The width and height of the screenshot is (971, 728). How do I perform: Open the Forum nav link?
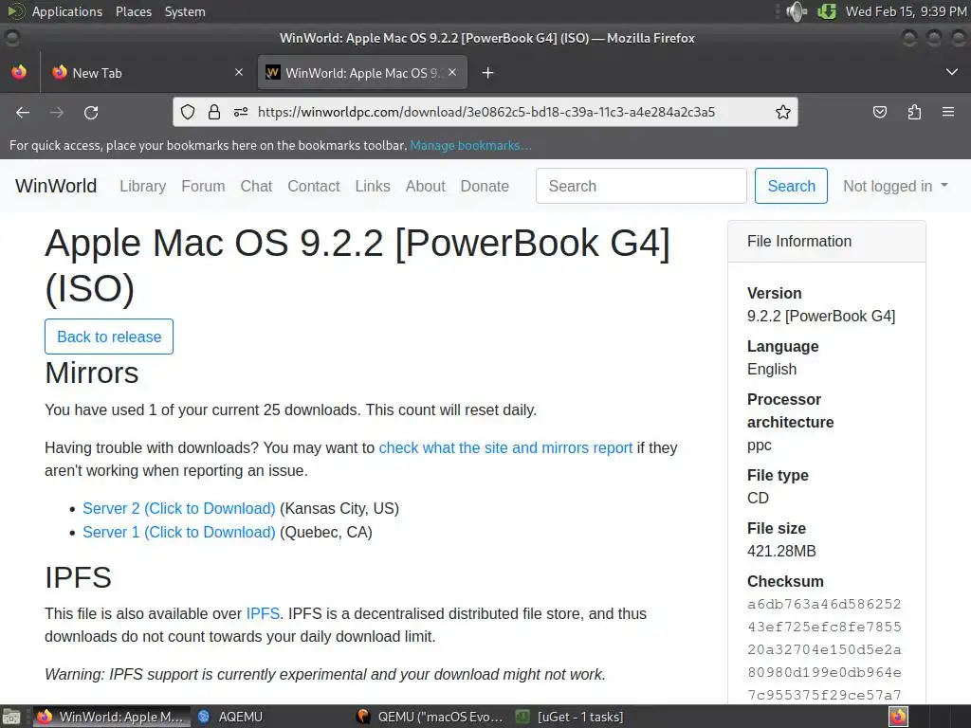tap(203, 186)
